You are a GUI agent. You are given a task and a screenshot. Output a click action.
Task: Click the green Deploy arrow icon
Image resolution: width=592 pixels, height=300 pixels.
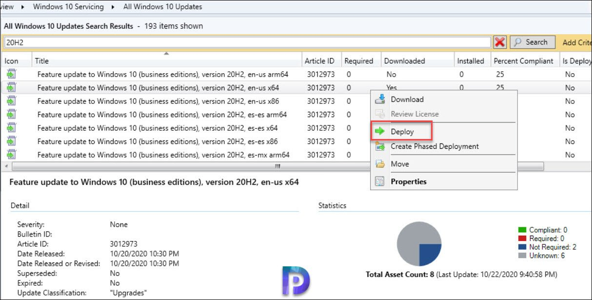point(380,132)
